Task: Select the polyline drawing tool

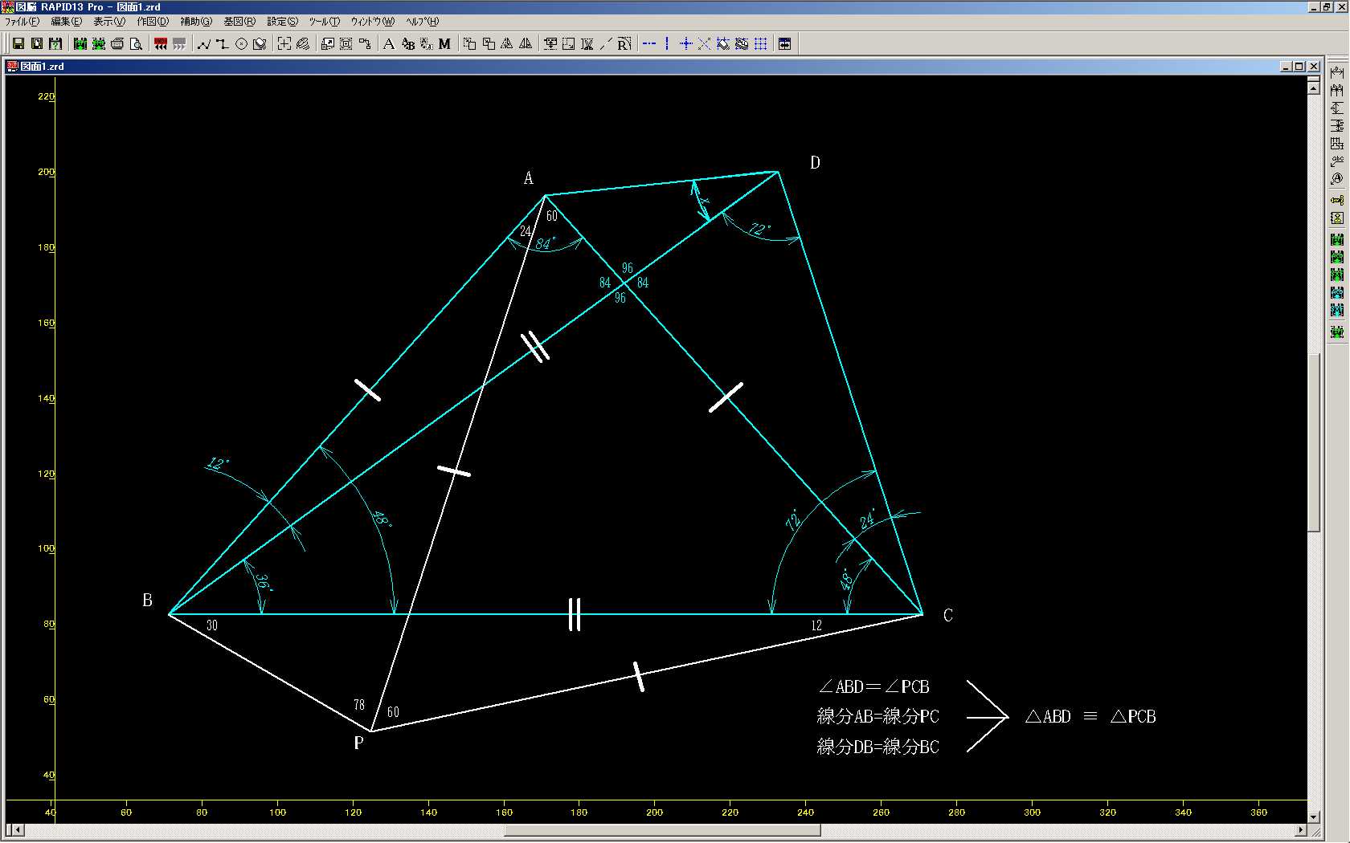Action: [x=204, y=43]
